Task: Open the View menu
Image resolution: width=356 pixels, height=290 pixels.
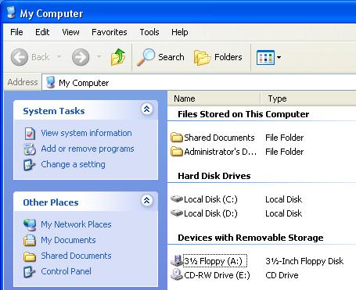Action: pos(70,32)
